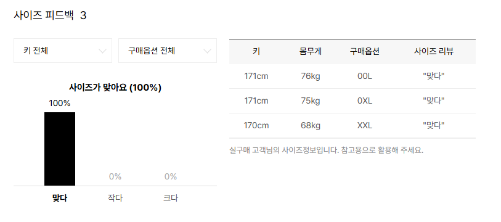Click the 작다 axis label
The width and height of the screenshot is (501, 222).
click(115, 198)
